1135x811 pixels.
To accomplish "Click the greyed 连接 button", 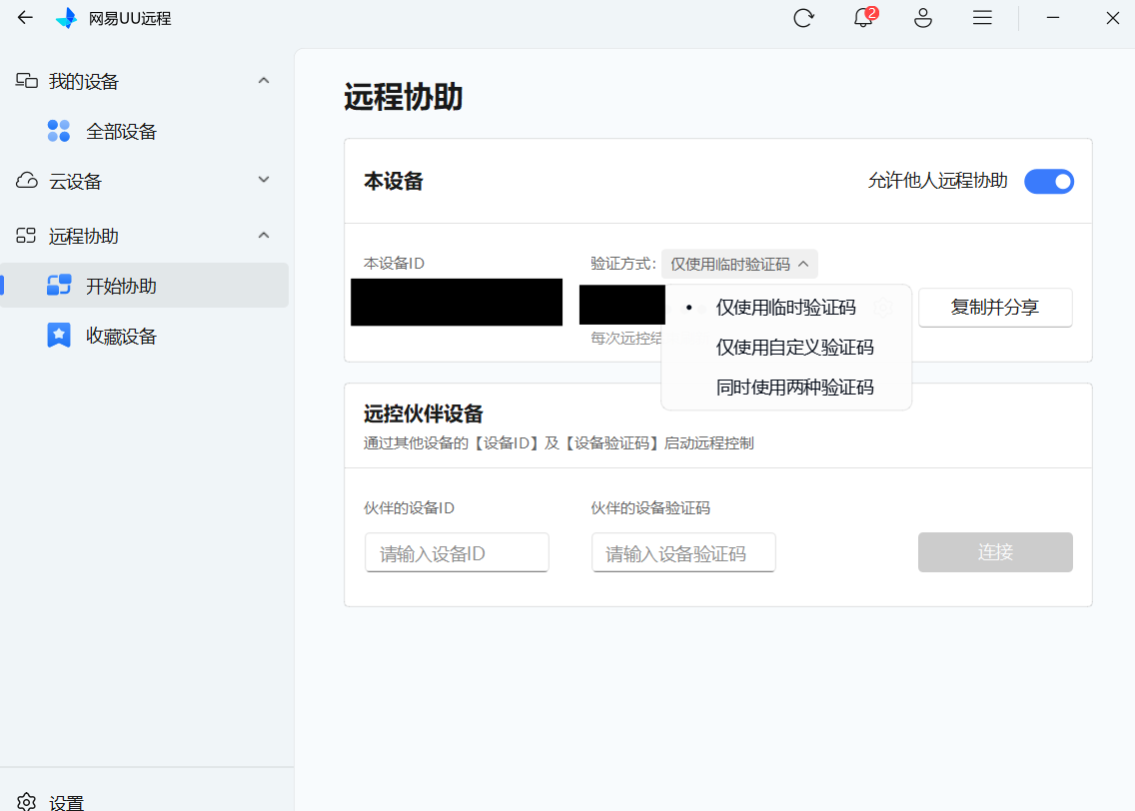I will click(995, 552).
